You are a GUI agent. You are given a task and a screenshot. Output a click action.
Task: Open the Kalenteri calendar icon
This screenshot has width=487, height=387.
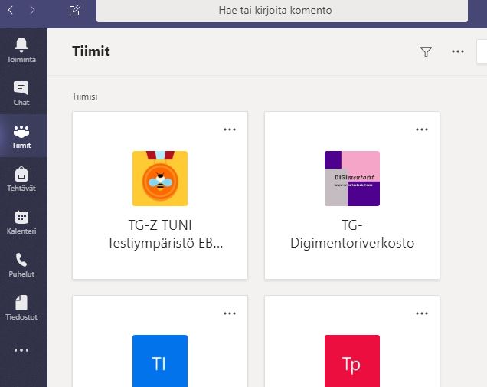pyautogui.click(x=21, y=221)
